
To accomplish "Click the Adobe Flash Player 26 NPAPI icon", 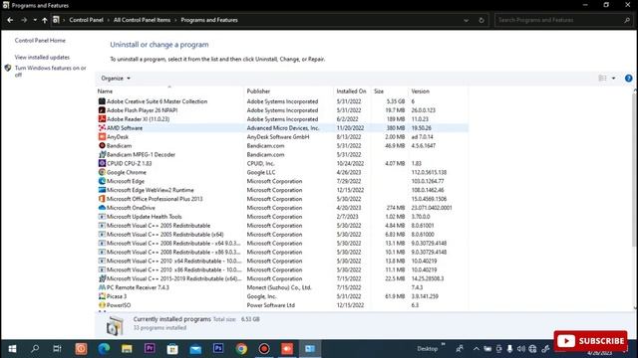I will (x=102, y=110).
